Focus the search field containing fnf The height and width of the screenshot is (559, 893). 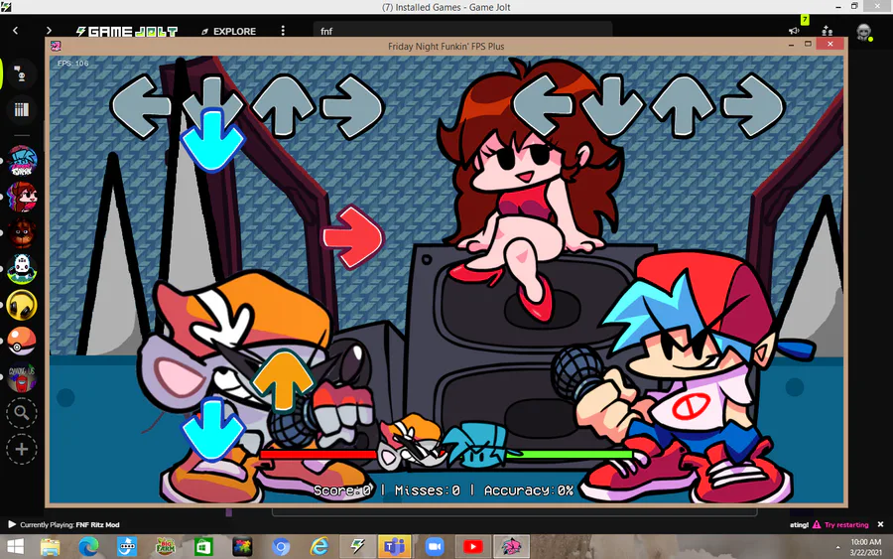(x=462, y=31)
